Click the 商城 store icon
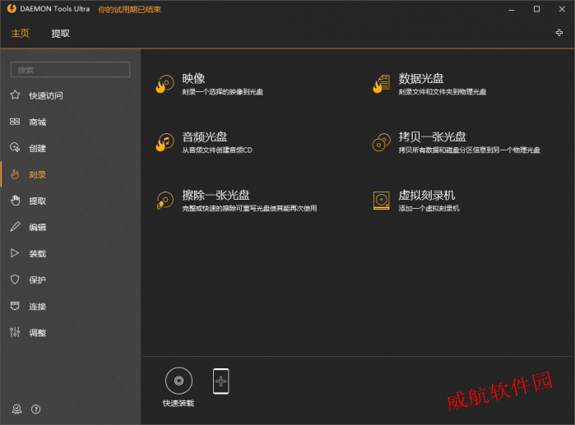The image size is (575, 425). click(x=15, y=122)
